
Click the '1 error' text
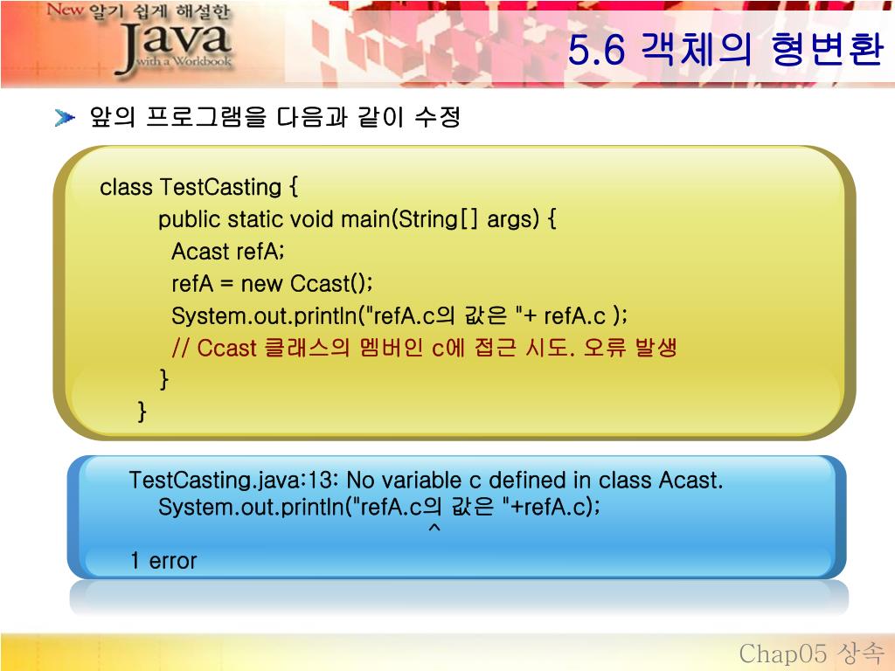pyautogui.click(x=163, y=561)
